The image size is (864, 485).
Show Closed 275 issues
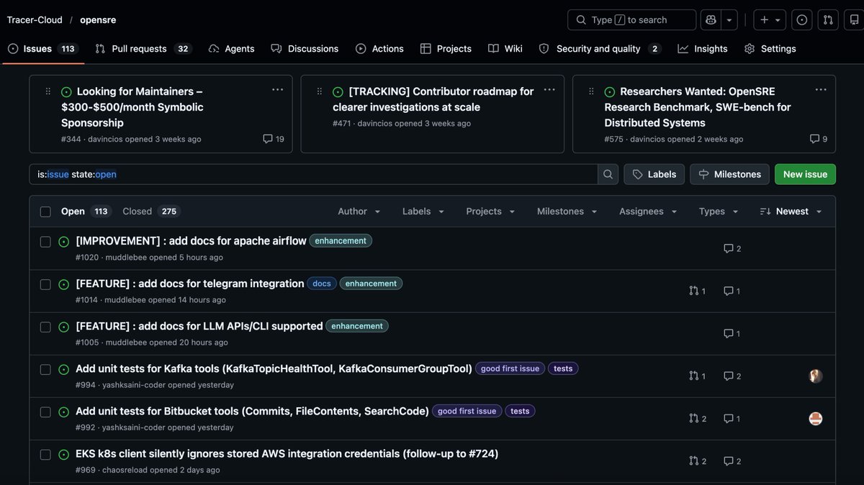coord(151,212)
